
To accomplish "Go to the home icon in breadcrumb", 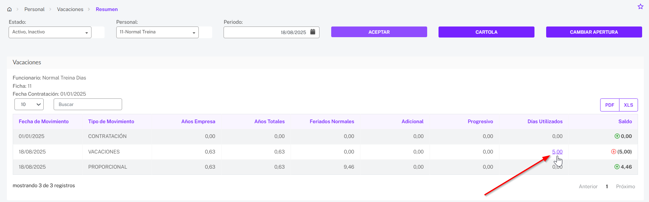I will pos(9,9).
